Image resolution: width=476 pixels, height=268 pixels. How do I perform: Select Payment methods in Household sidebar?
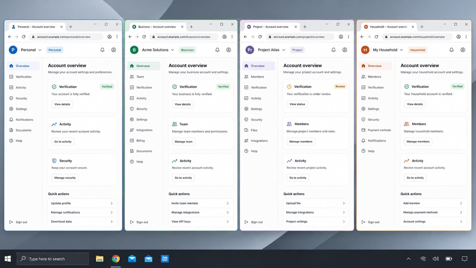(x=376, y=130)
